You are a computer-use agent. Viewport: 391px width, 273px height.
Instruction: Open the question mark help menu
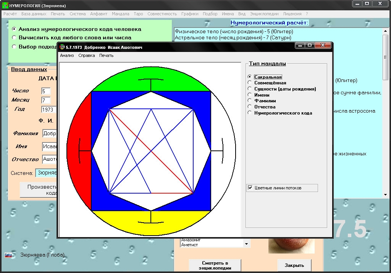click(x=307, y=14)
